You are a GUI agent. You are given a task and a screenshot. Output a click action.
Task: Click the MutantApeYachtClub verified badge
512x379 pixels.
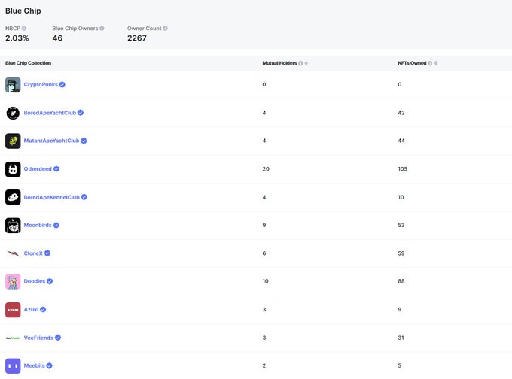click(x=84, y=141)
